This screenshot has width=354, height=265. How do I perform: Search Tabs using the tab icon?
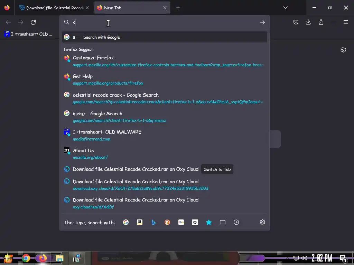[223, 223]
